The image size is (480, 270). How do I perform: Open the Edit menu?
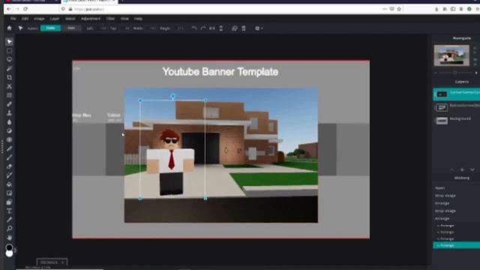25,19
